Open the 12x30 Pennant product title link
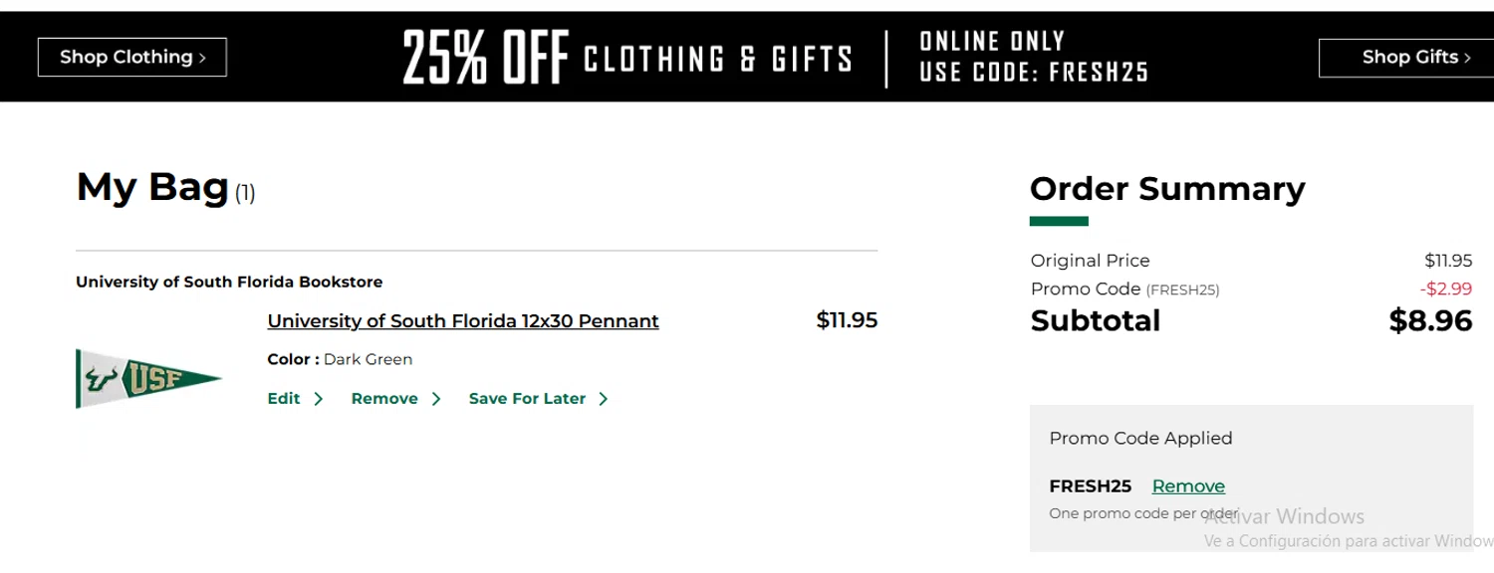1494x573 pixels. click(x=463, y=321)
